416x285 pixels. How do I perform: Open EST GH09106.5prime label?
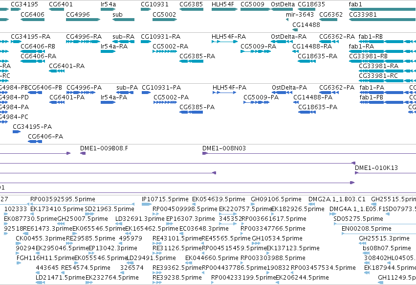click(x=276, y=199)
